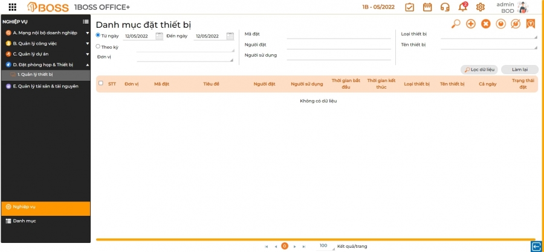Click the magnifier search icon above filters
Screen dimensions: 544x252
[x=456, y=24]
